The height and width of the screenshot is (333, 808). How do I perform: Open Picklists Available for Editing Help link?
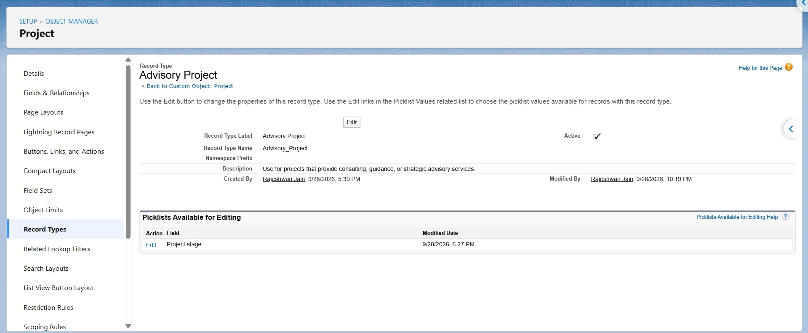(737, 217)
